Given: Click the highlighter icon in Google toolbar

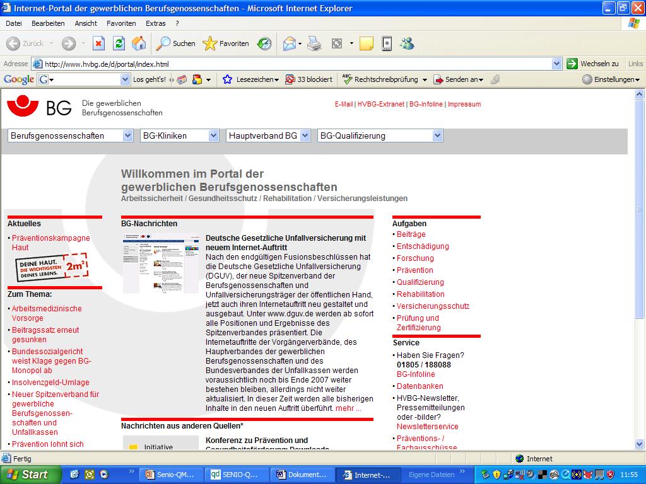Looking at the screenshot, I should (x=495, y=79).
